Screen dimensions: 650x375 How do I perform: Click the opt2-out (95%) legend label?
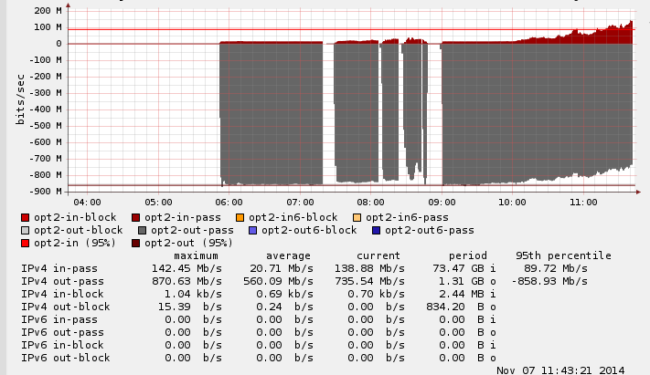pyautogui.click(x=189, y=243)
